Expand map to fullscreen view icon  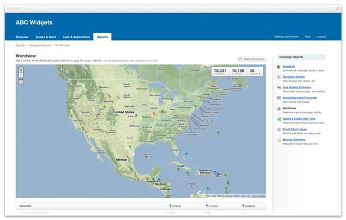tap(21, 82)
